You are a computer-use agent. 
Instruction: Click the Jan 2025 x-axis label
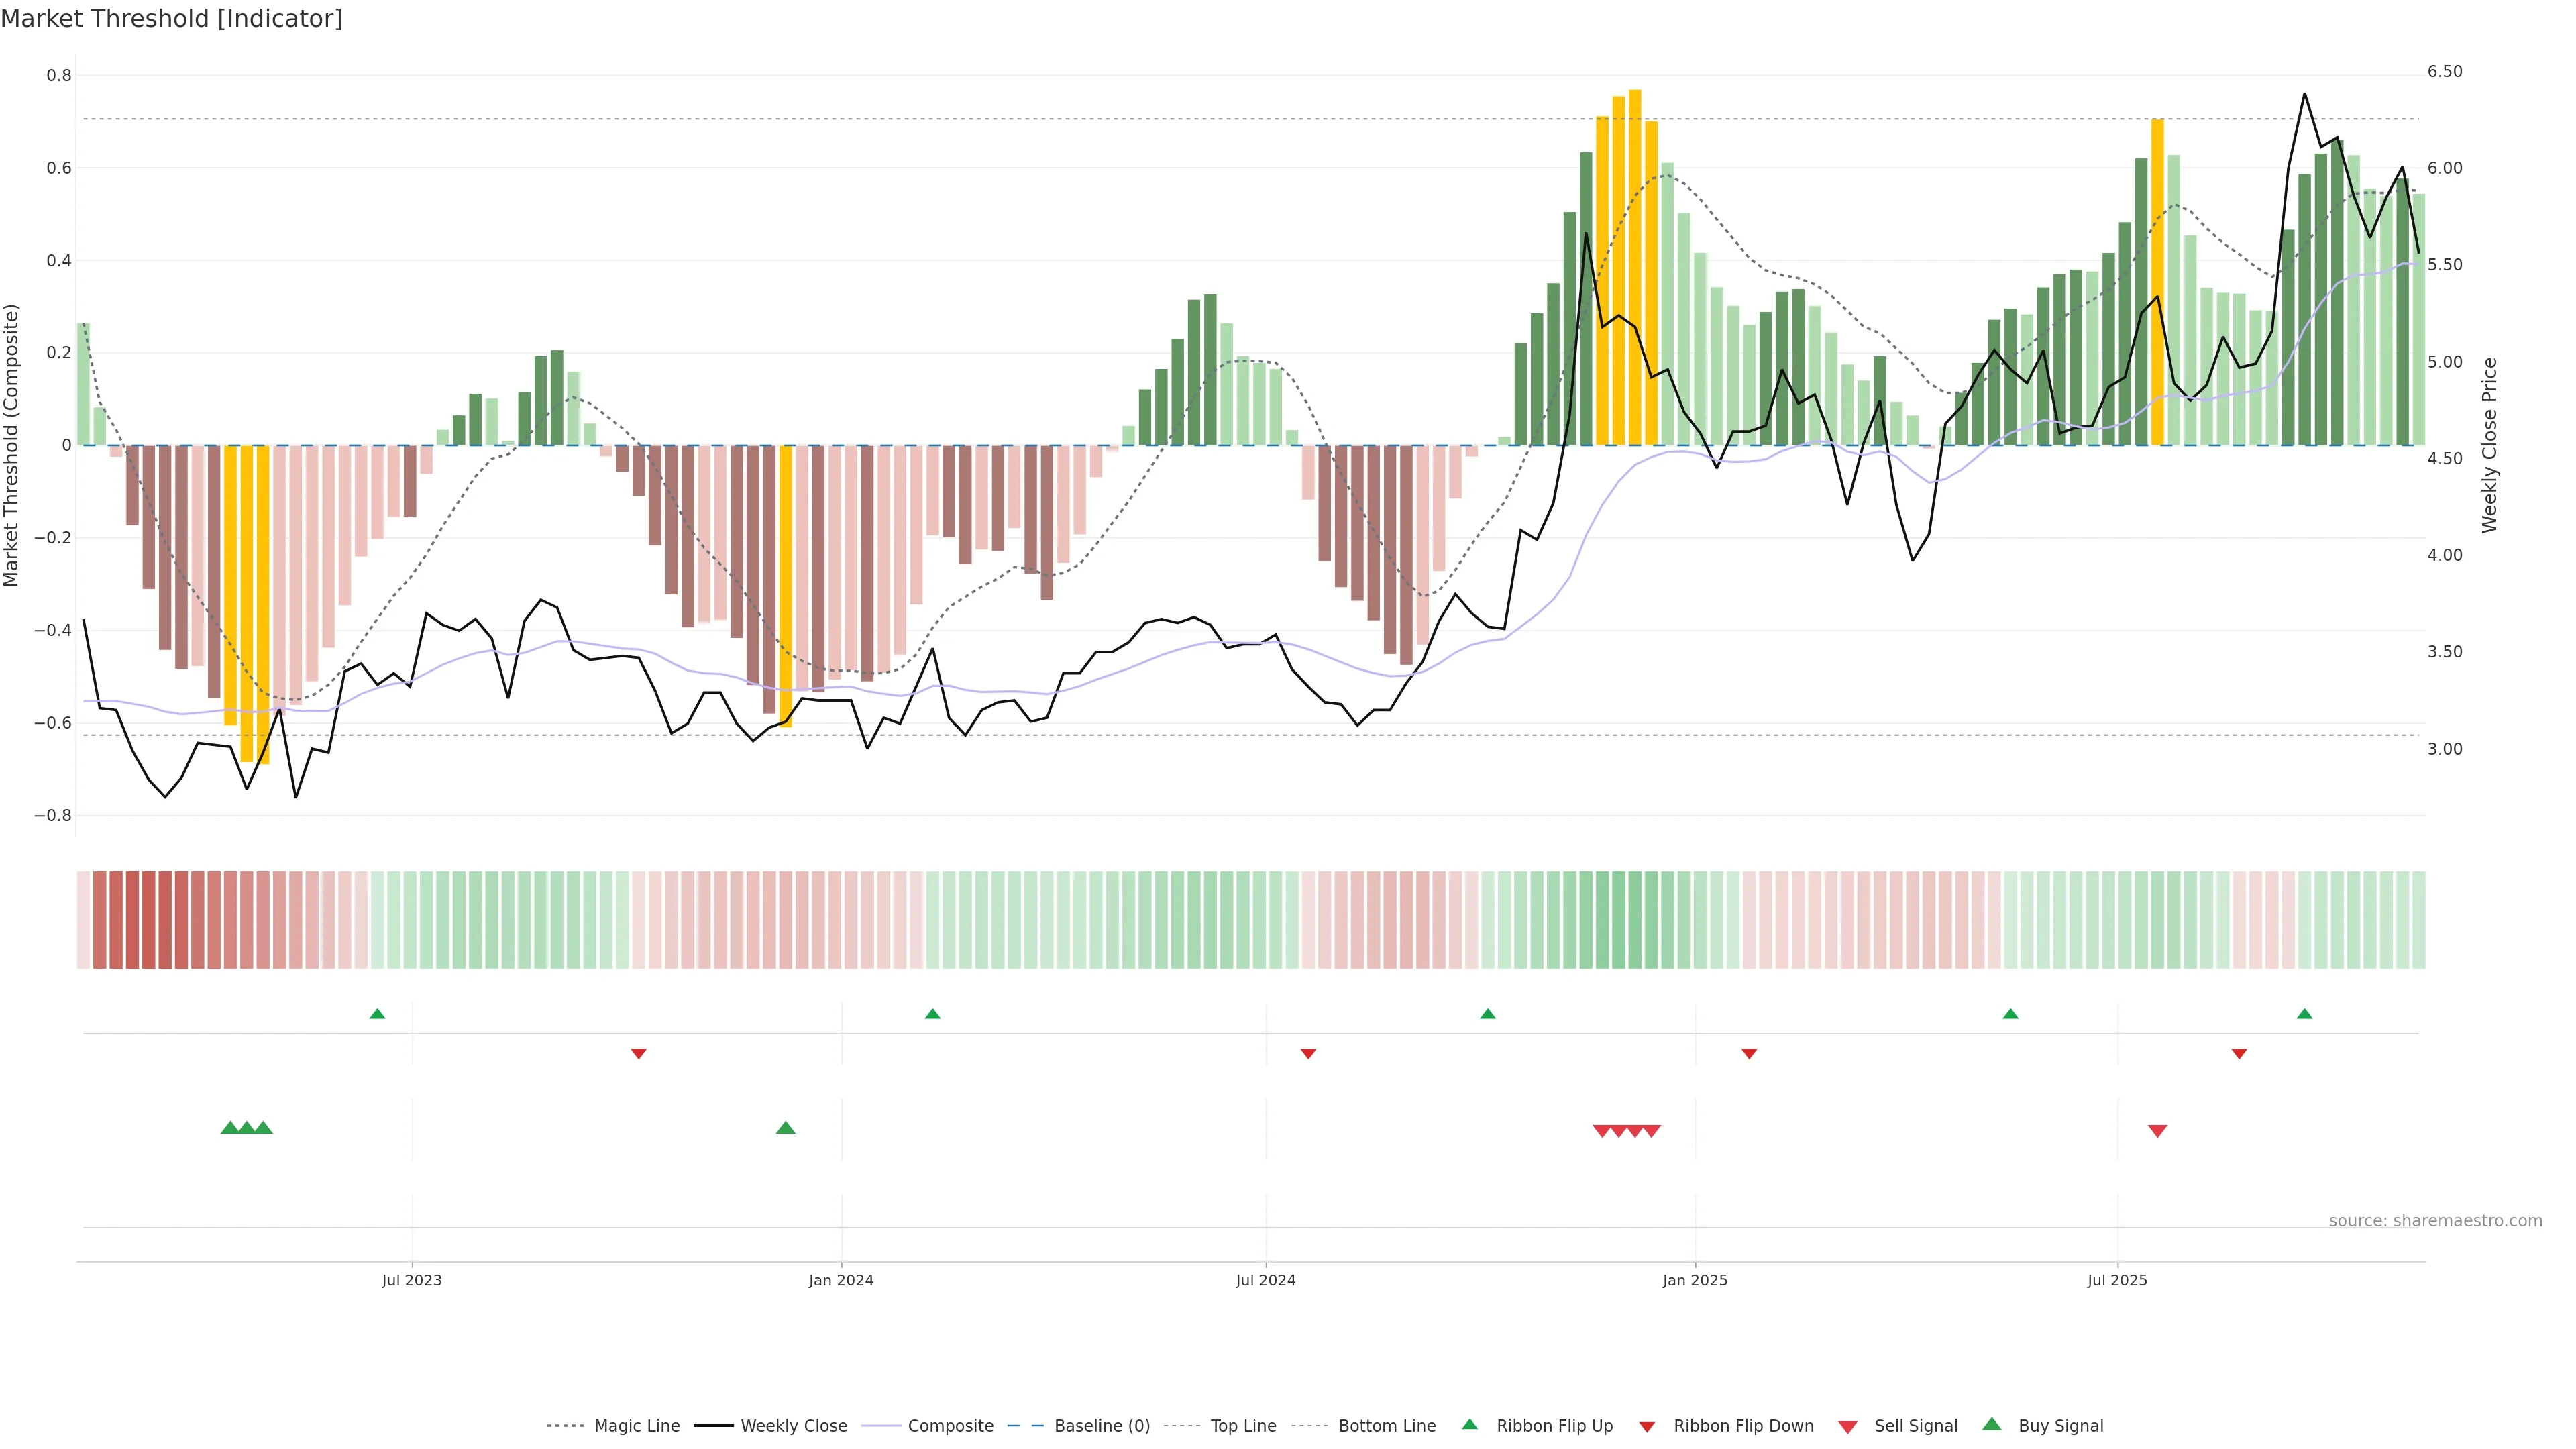click(x=1694, y=1281)
